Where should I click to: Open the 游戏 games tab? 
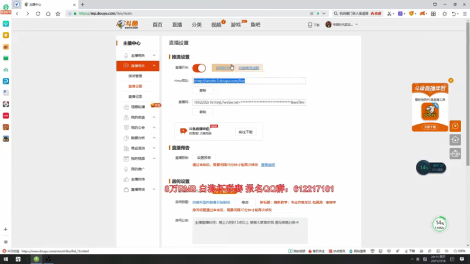[x=236, y=25]
